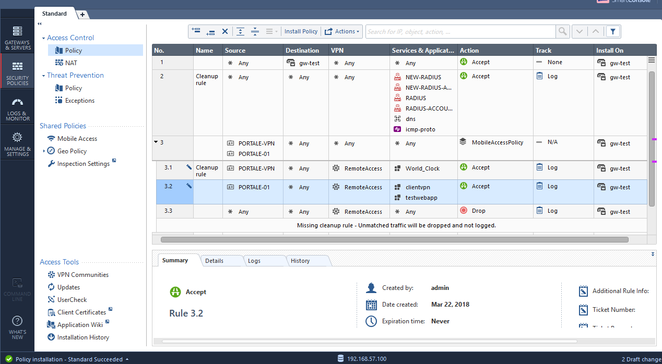This screenshot has height=364, width=662.
Task: Switch to the Summary tab
Action: tap(175, 260)
